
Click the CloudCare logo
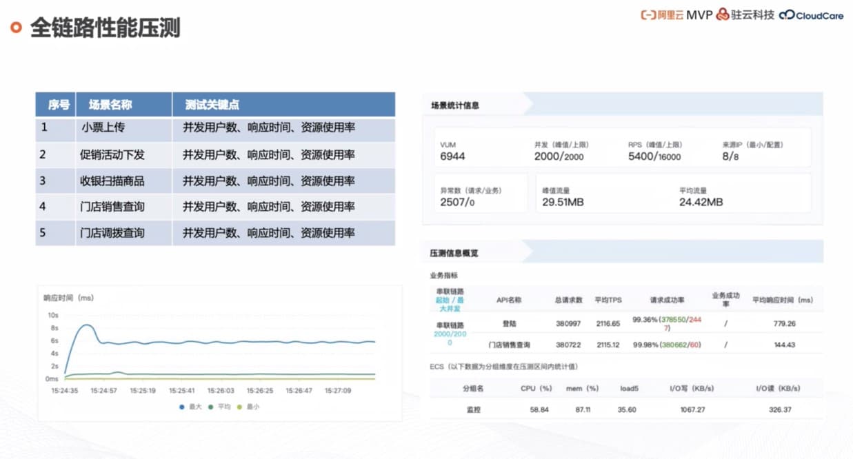[x=812, y=15]
